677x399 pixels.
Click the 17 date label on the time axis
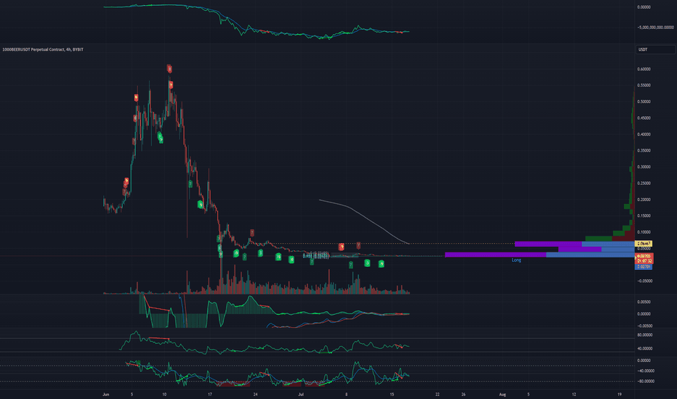(x=210, y=394)
